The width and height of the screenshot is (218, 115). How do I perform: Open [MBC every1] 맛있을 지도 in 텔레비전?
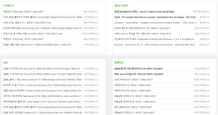click(x=139, y=74)
